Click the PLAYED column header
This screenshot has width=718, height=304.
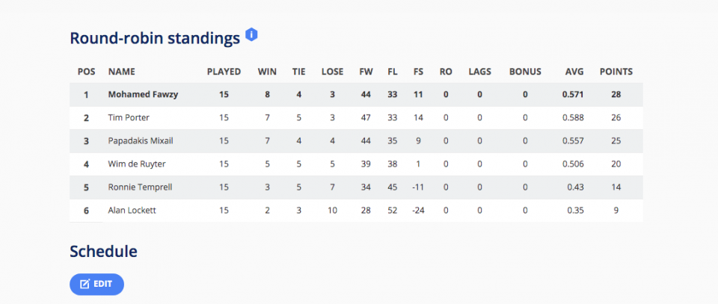coord(224,72)
